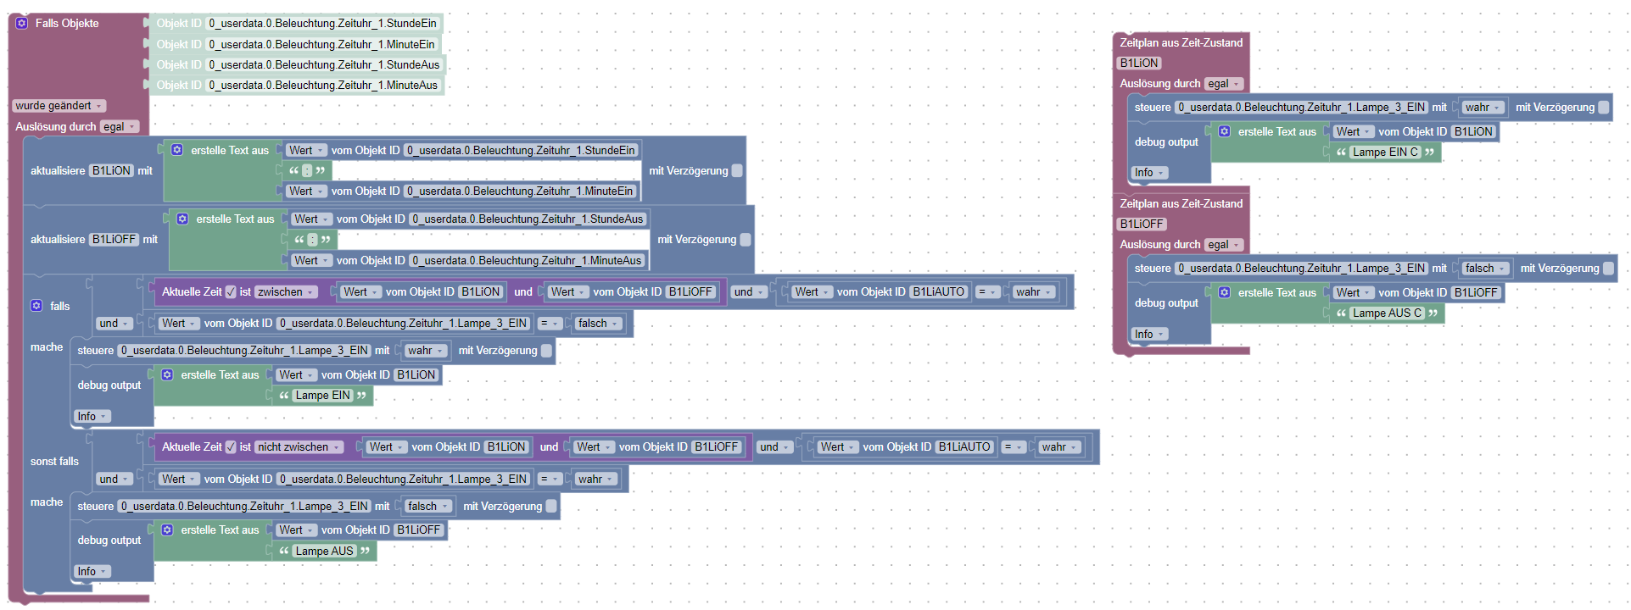Select the 'sonst falls' label

pos(54,462)
